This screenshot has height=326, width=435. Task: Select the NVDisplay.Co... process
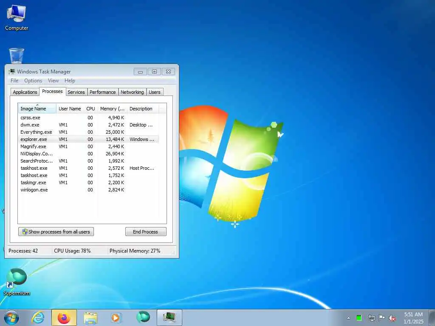click(x=88, y=154)
